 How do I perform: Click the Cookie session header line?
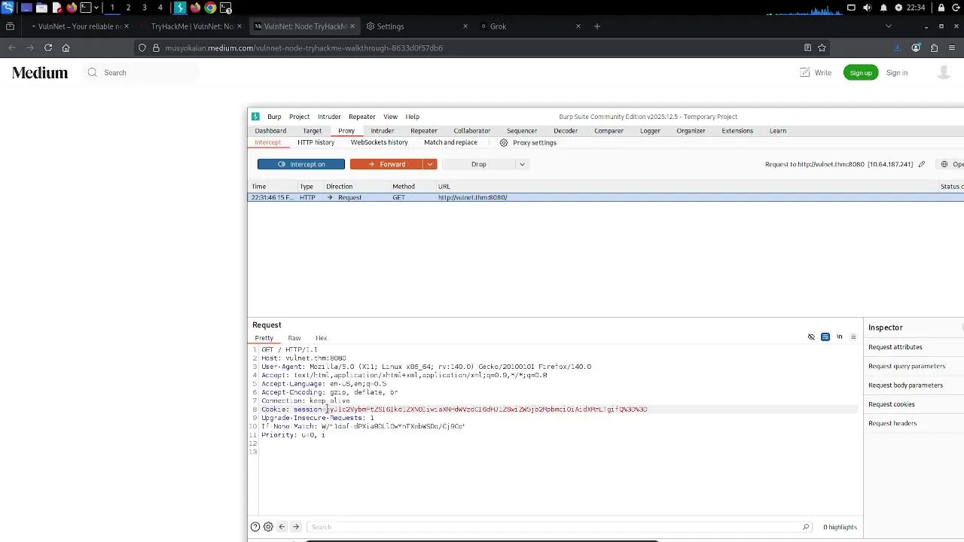tap(454, 410)
